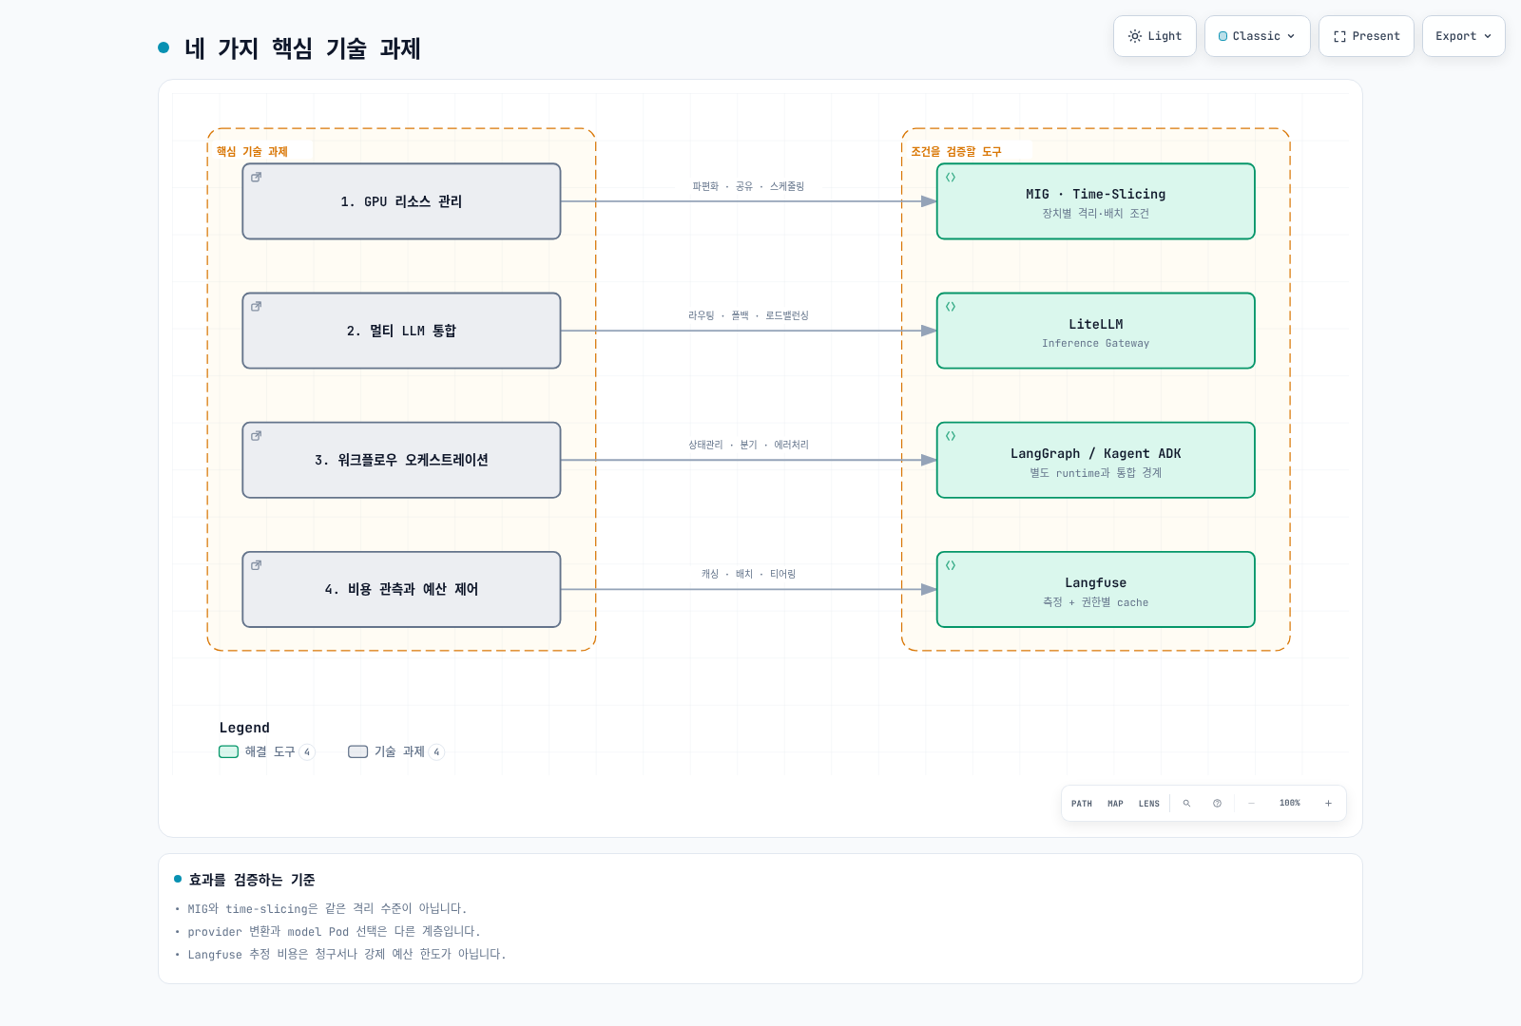The image size is (1521, 1026).
Task: Click the icon on 멀티 LLM 통합 node
Action: tap(256, 307)
